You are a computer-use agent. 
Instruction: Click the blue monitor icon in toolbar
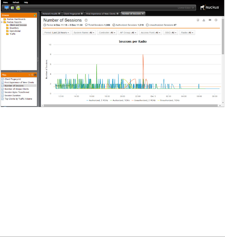(7, 8)
